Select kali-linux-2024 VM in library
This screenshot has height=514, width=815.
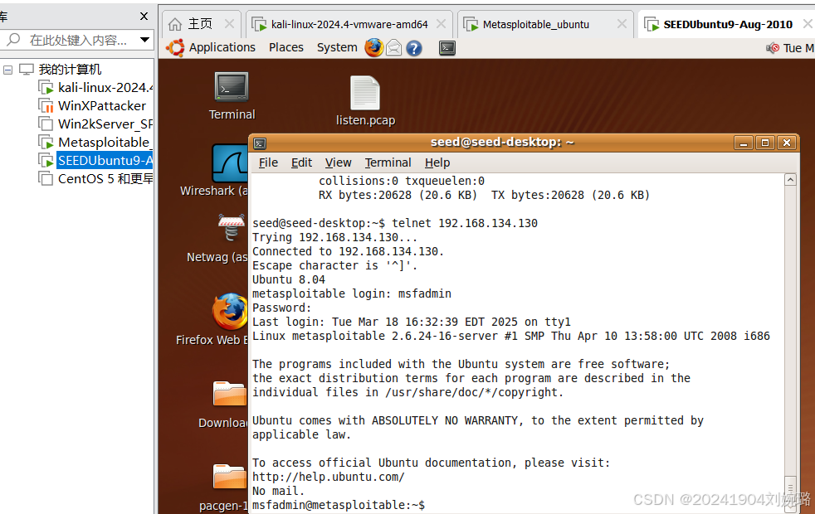105,87
